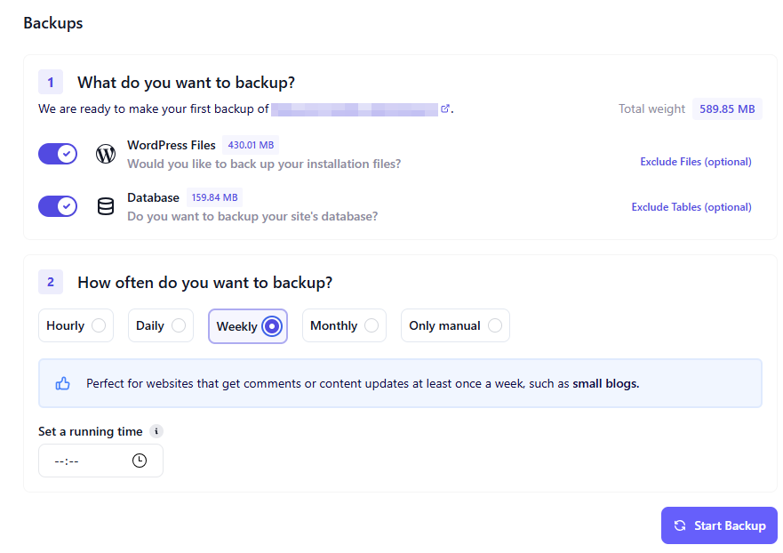Click the blurred site URL link
Screen dimensions: 783x553
[x=354, y=108]
